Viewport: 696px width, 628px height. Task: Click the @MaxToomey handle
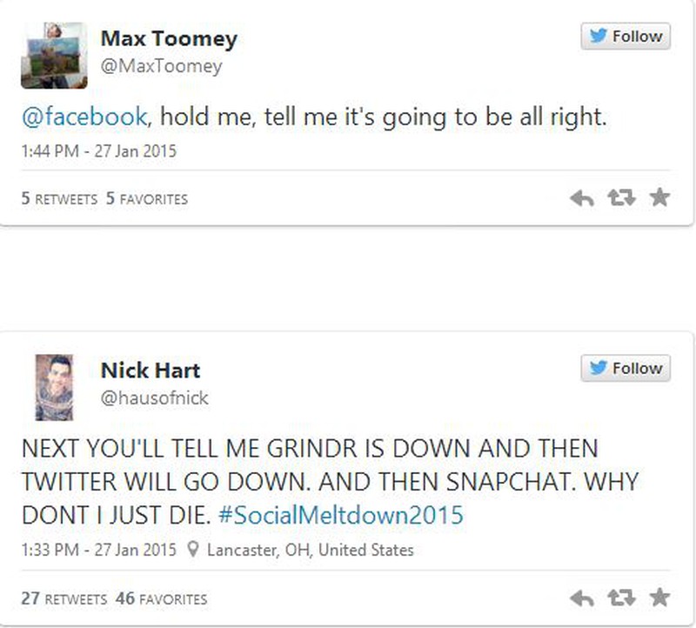coord(162,66)
